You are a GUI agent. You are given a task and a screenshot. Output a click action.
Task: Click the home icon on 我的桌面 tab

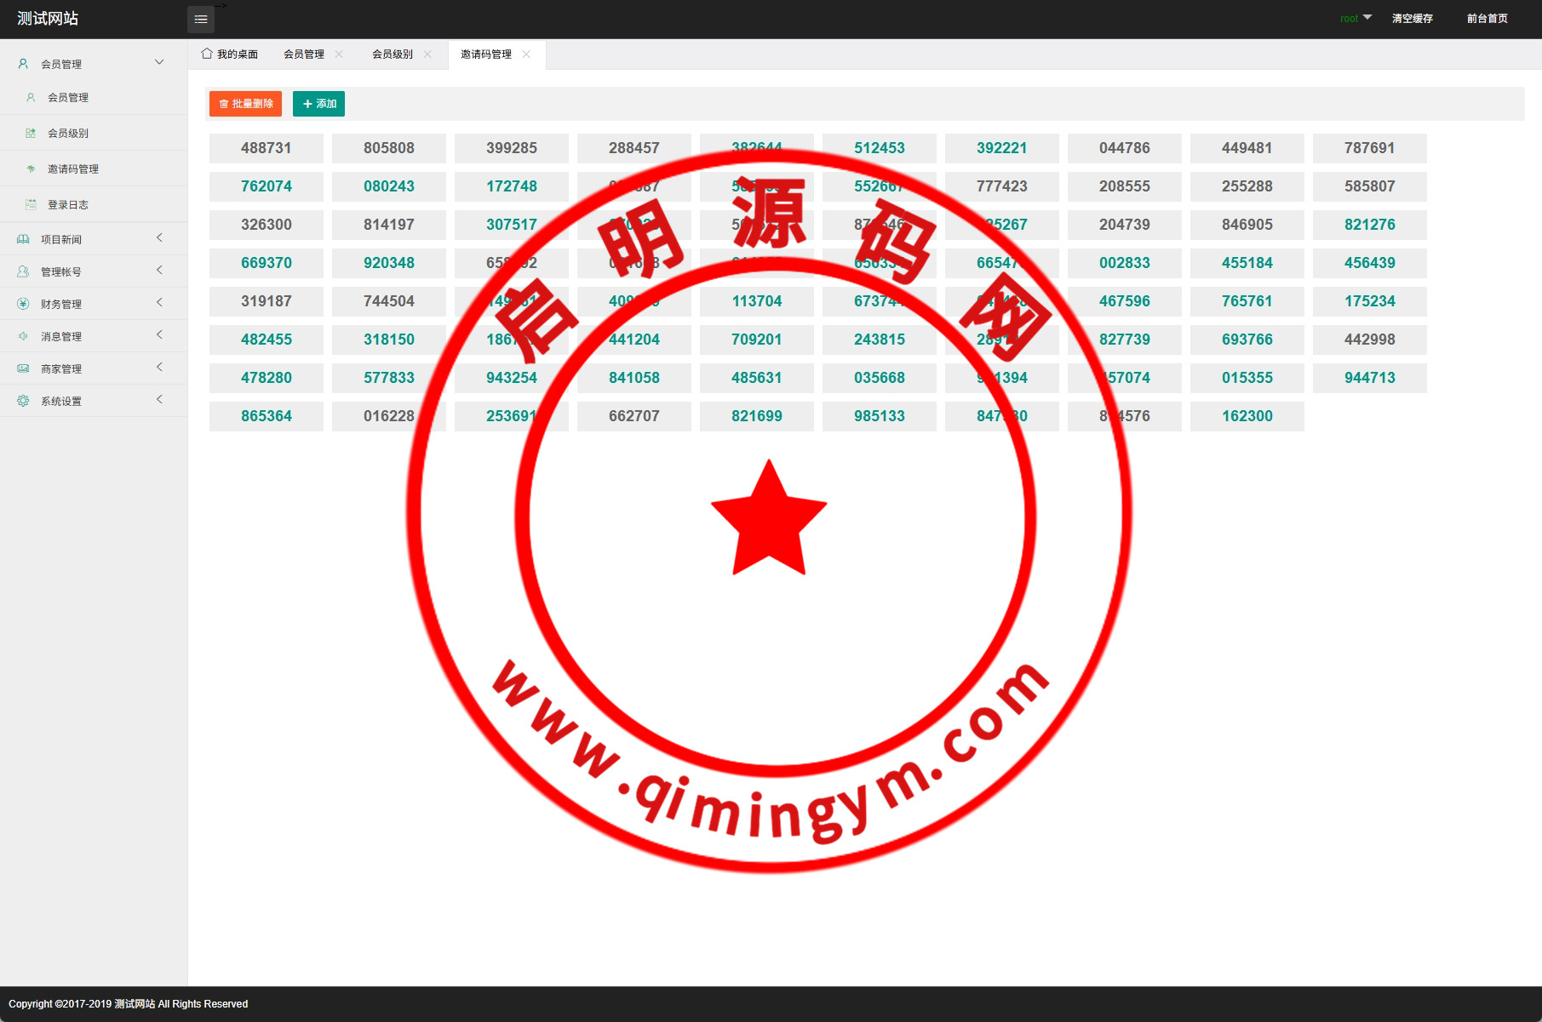pos(207,54)
